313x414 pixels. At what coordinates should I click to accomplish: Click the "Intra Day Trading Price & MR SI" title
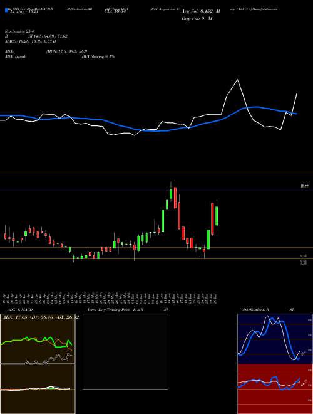pyautogui.click(x=128, y=310)
